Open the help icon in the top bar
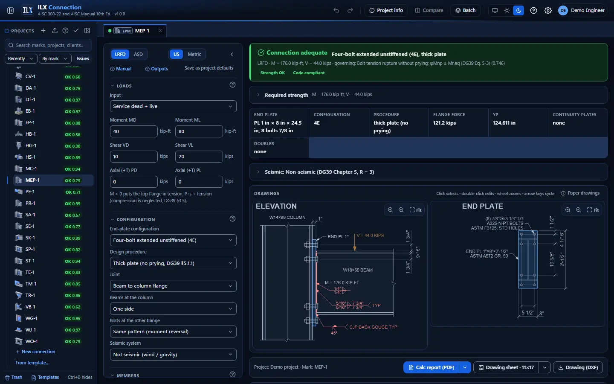 533,10
